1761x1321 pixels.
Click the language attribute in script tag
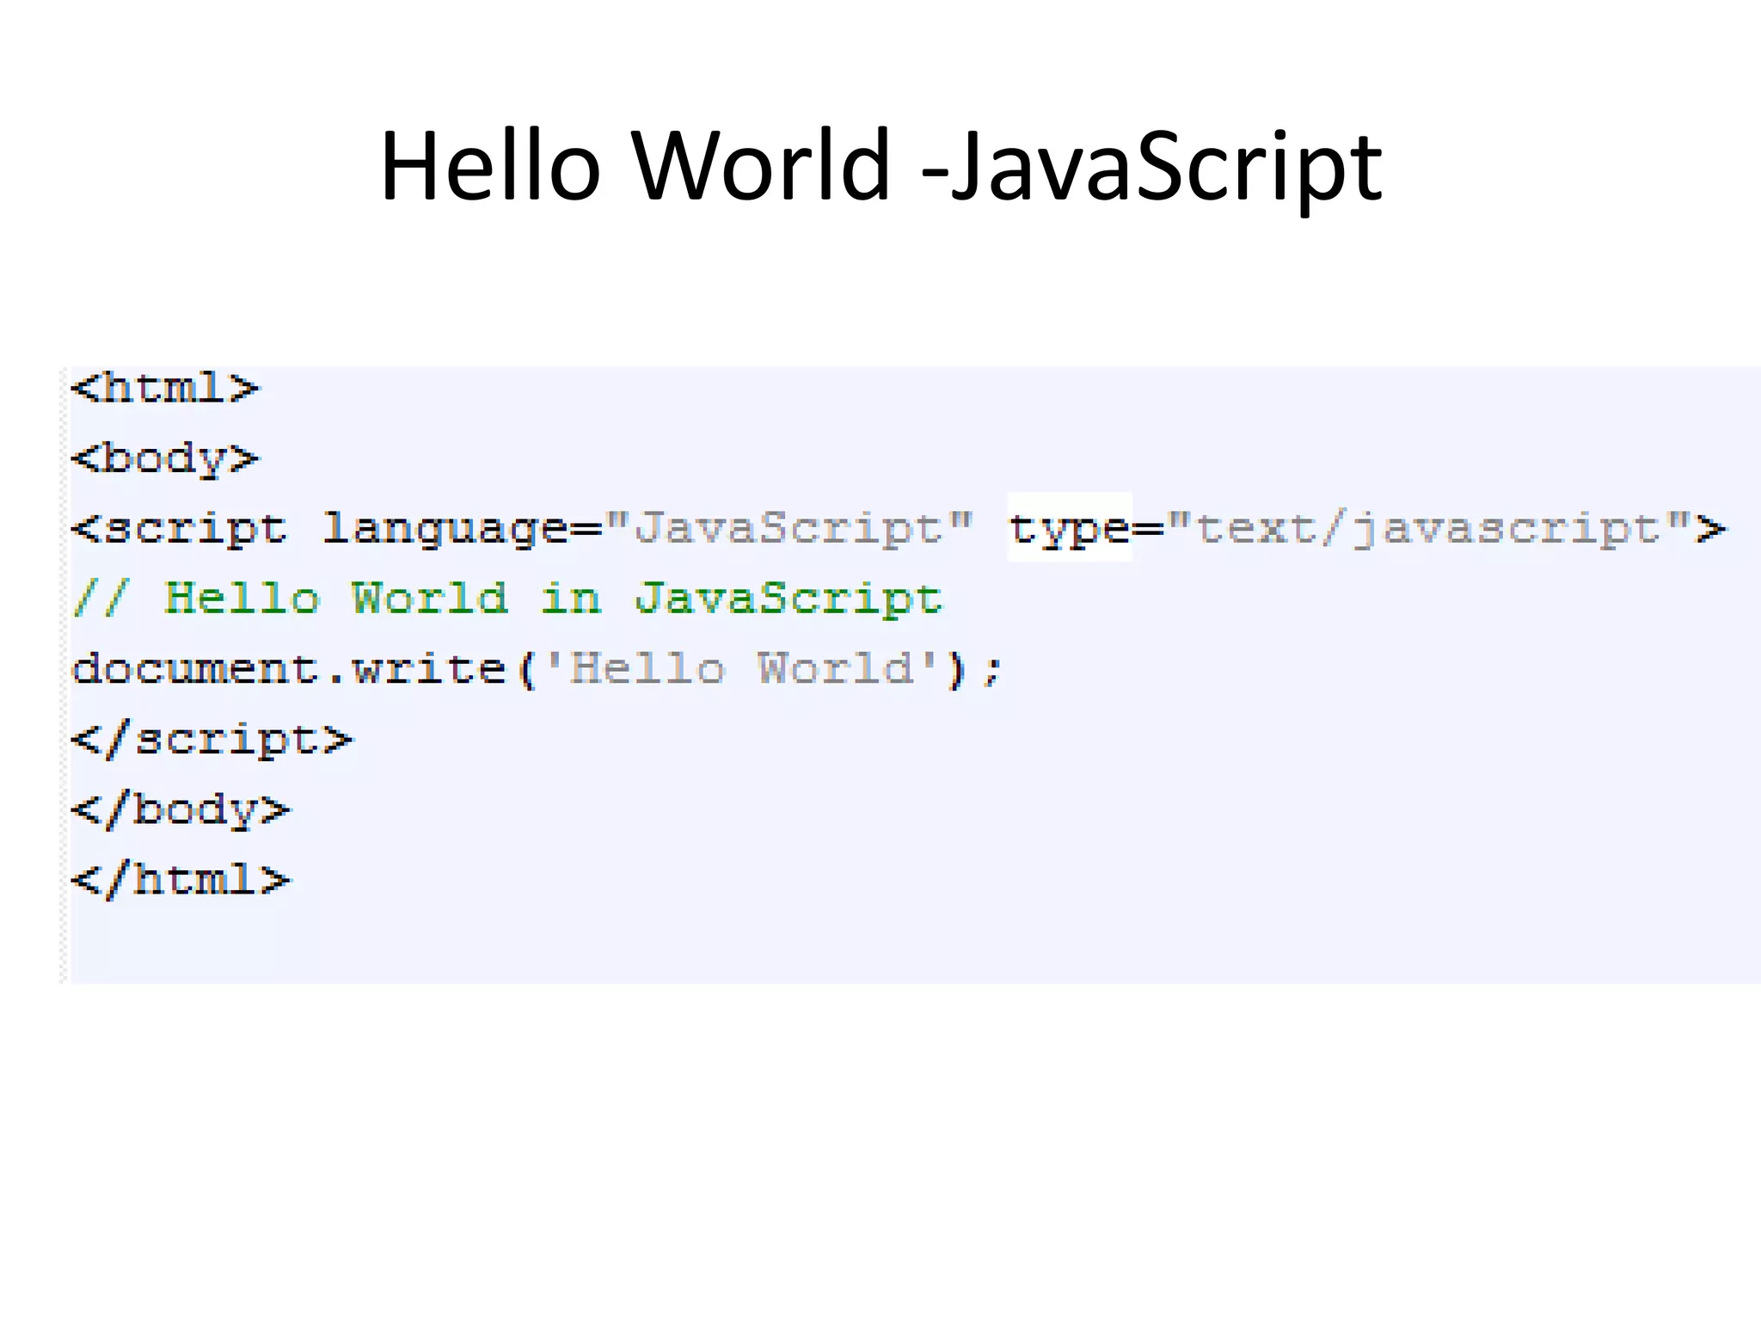(x=445, y=529)
